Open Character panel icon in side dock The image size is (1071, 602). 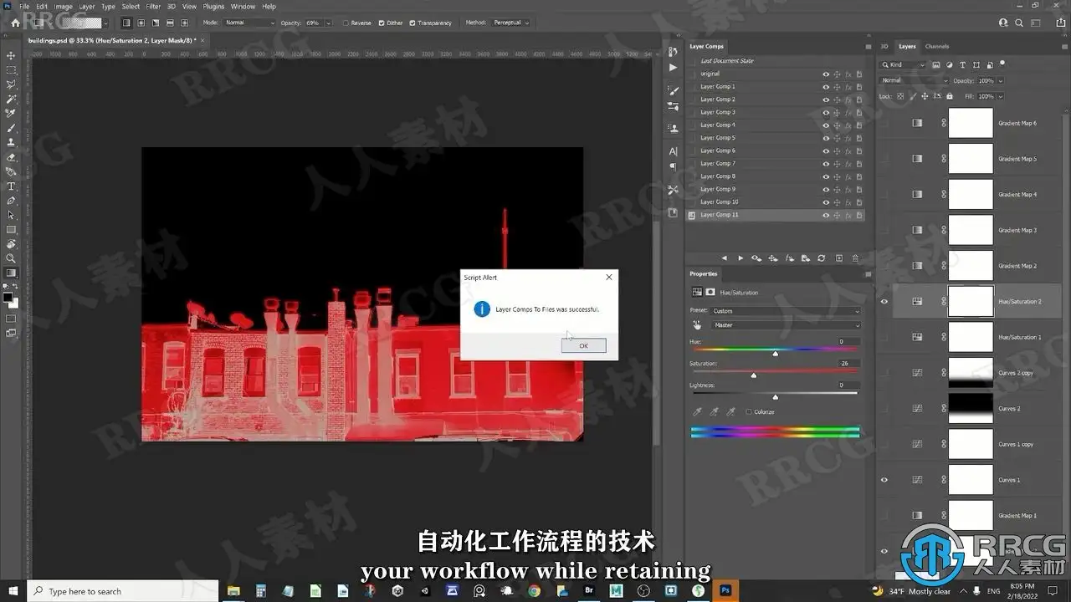tap(674, 151)
